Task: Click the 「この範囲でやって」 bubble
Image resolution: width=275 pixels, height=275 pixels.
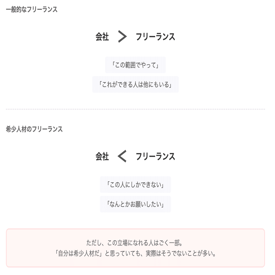Action: click(135, 65)
